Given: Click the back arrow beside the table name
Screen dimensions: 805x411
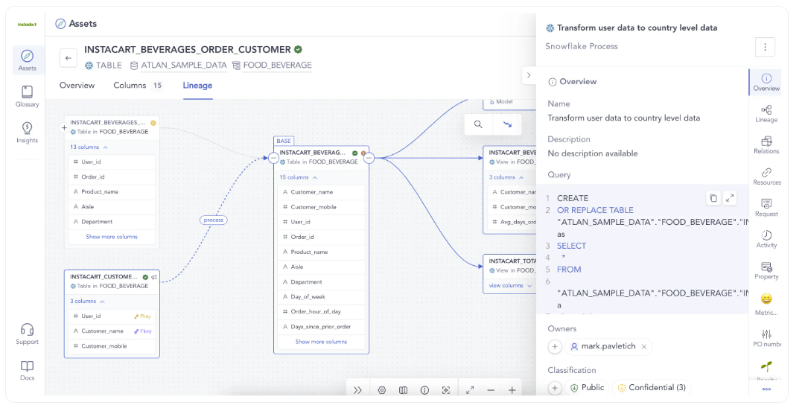Looking at the screenshot, I should pyautogui.click(x=69, y=58).
